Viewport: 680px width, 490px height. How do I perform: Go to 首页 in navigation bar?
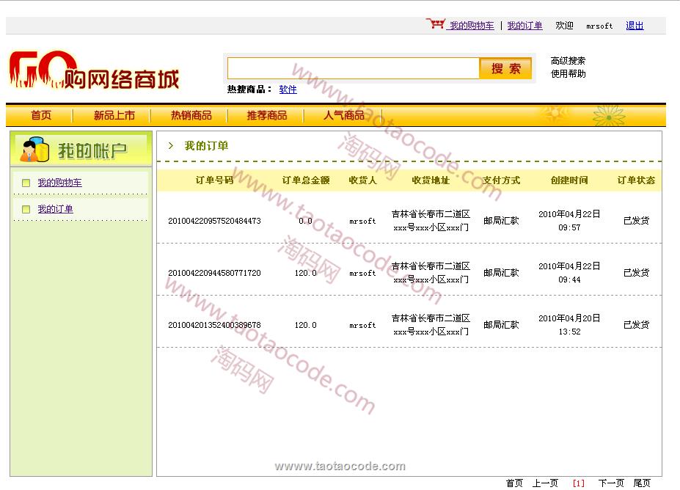point(41,115)
